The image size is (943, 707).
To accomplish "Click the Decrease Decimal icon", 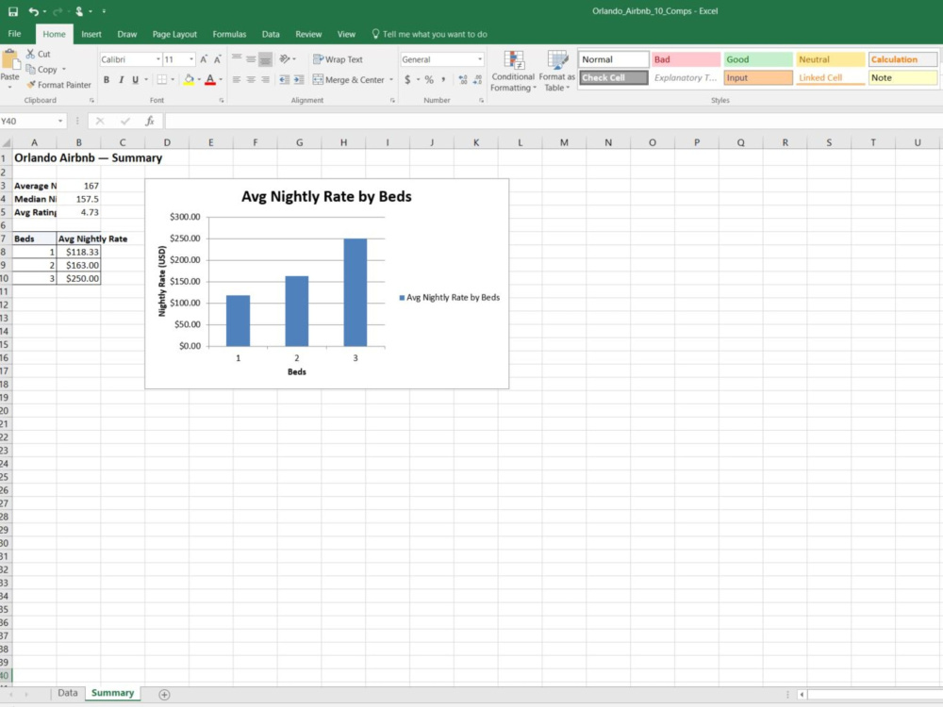I will pos(477,79).
